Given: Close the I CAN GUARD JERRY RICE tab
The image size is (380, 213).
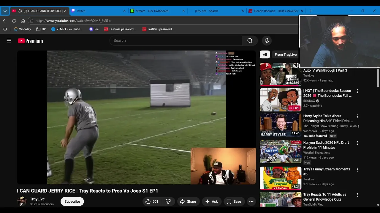Looking at the screenshot, I should (65, 11).
